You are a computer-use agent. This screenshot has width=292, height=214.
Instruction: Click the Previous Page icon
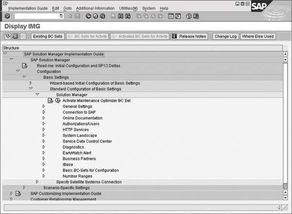[x=146, y=16]
